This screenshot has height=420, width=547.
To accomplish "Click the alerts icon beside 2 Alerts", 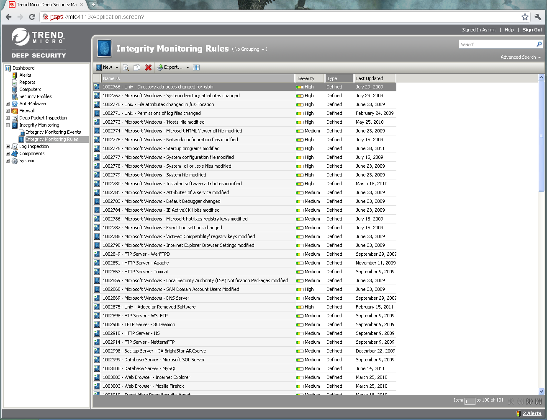I will (519, 414).
